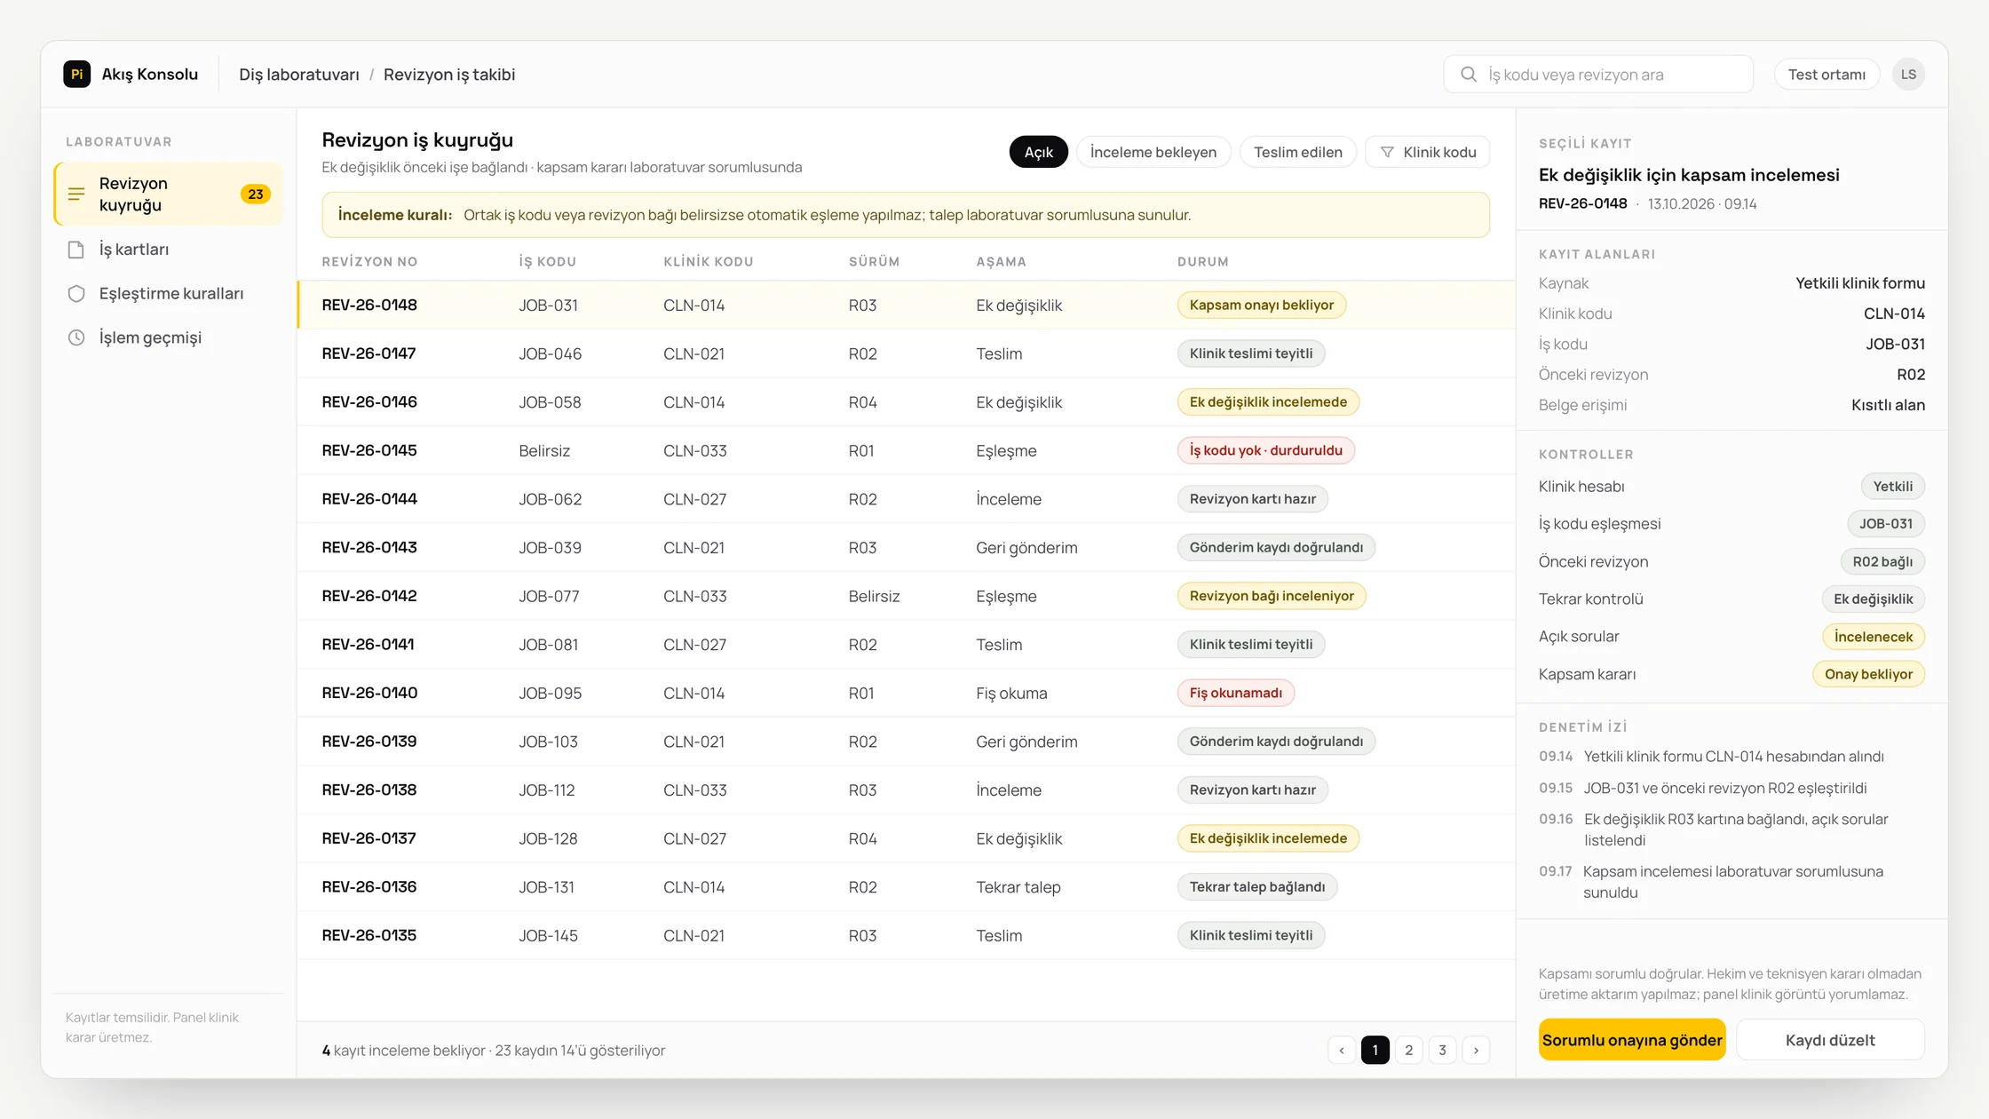Select the İnceleme bekleyen filter
The image size is (1989, 1119).
[1153, 153]
